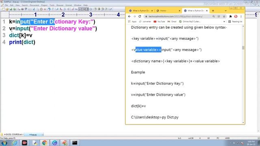Click the Chrome address bar URL
This screenshot has height=146, width=260.
[175, 16]
